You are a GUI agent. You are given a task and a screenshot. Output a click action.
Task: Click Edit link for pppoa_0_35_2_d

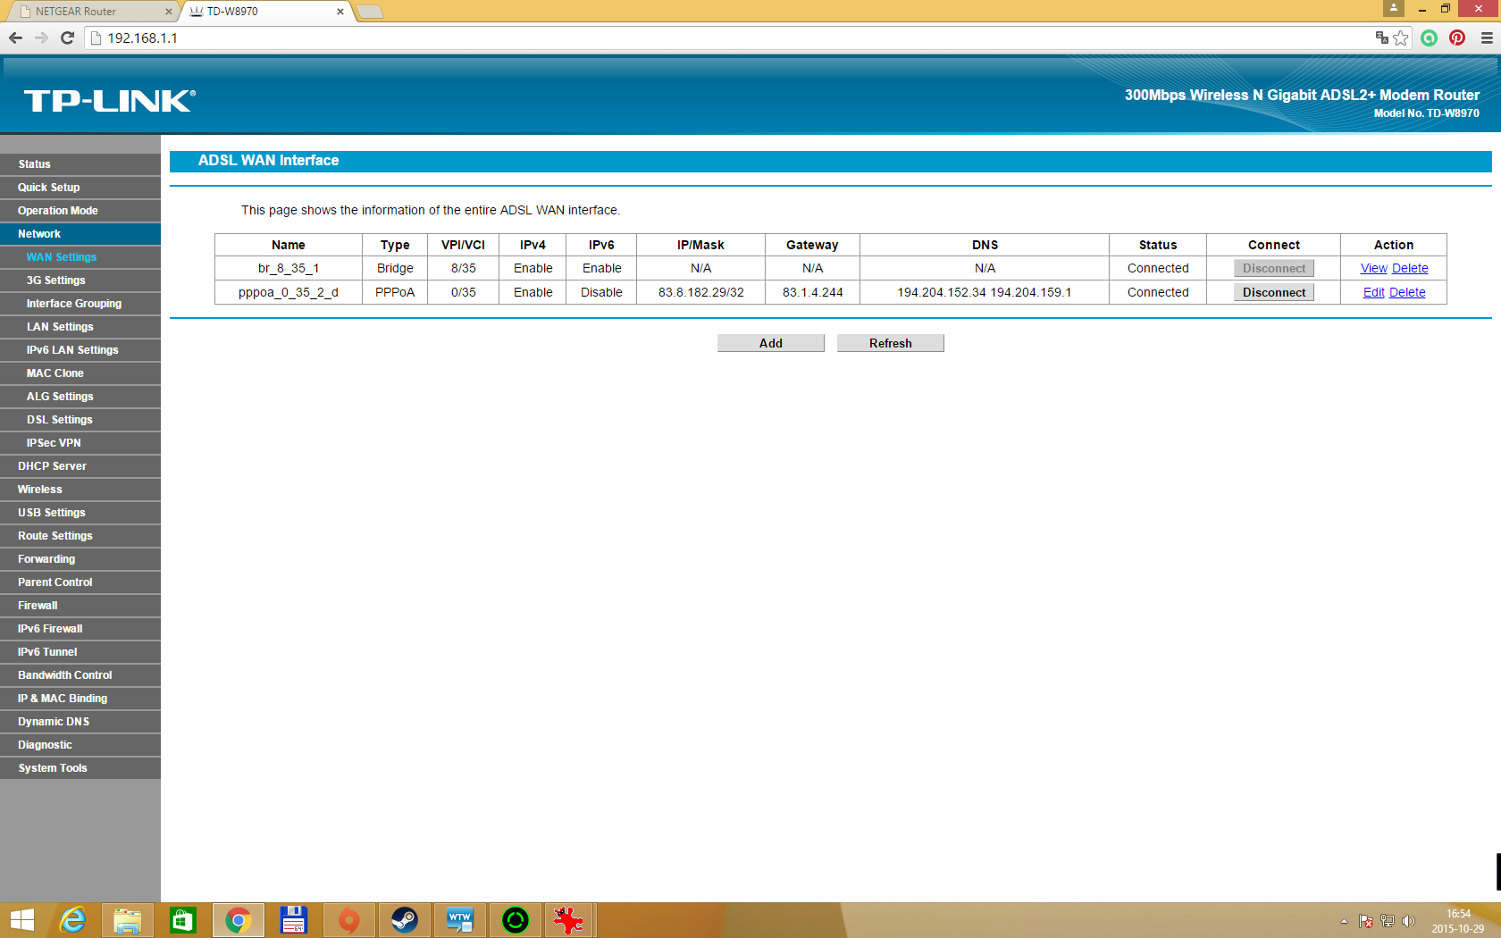click(1373, 292)
